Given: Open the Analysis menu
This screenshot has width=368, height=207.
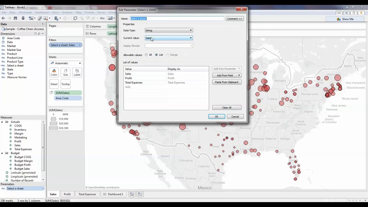Looking at the screenshot, I should 67,13.
